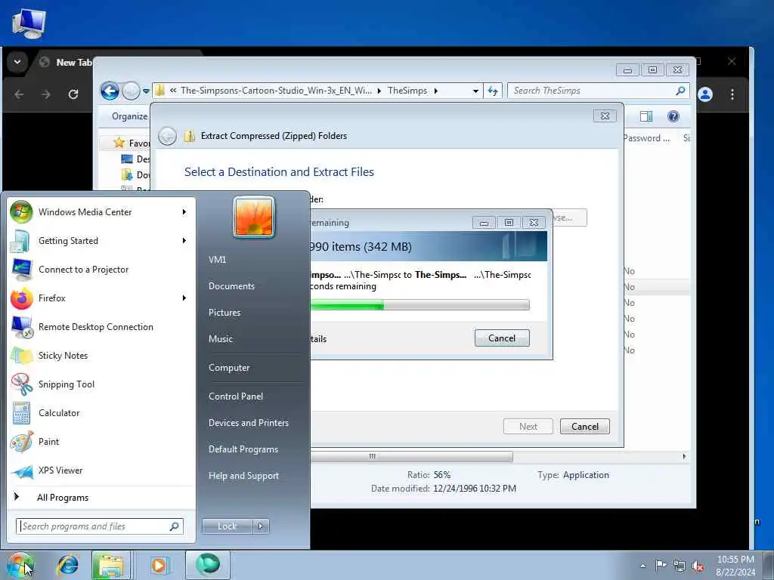The height and width of the screenshot is (580, 774).
Task: Click the Explorer refresh button
Action: pyautogui.click(x=493, y=91)
